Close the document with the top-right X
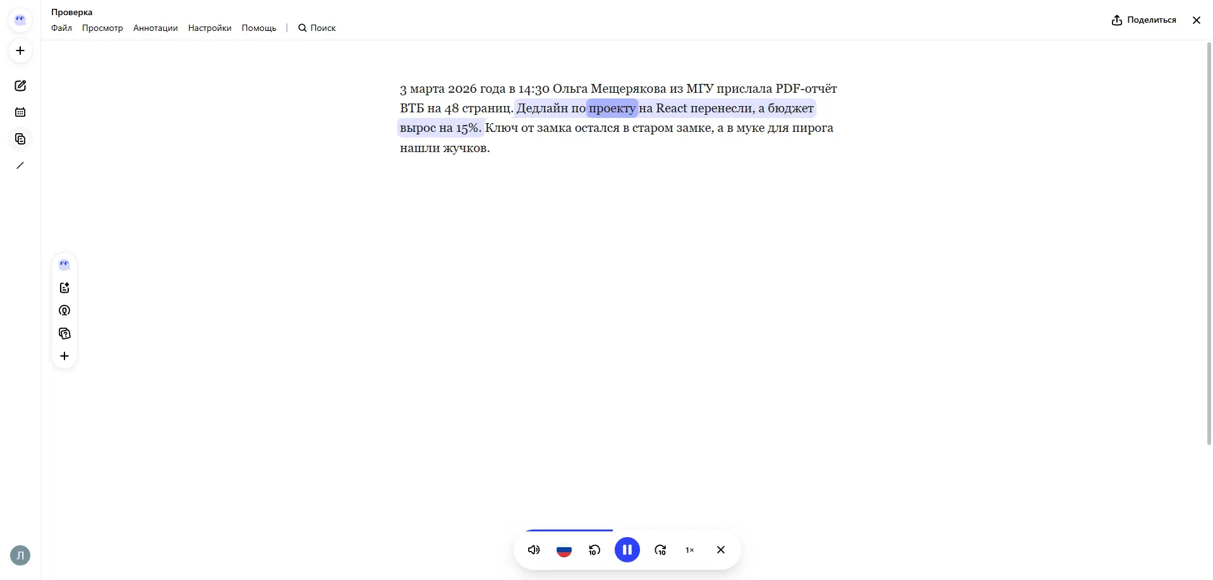Screen dimensions: 1213x580 point(1197,20)
